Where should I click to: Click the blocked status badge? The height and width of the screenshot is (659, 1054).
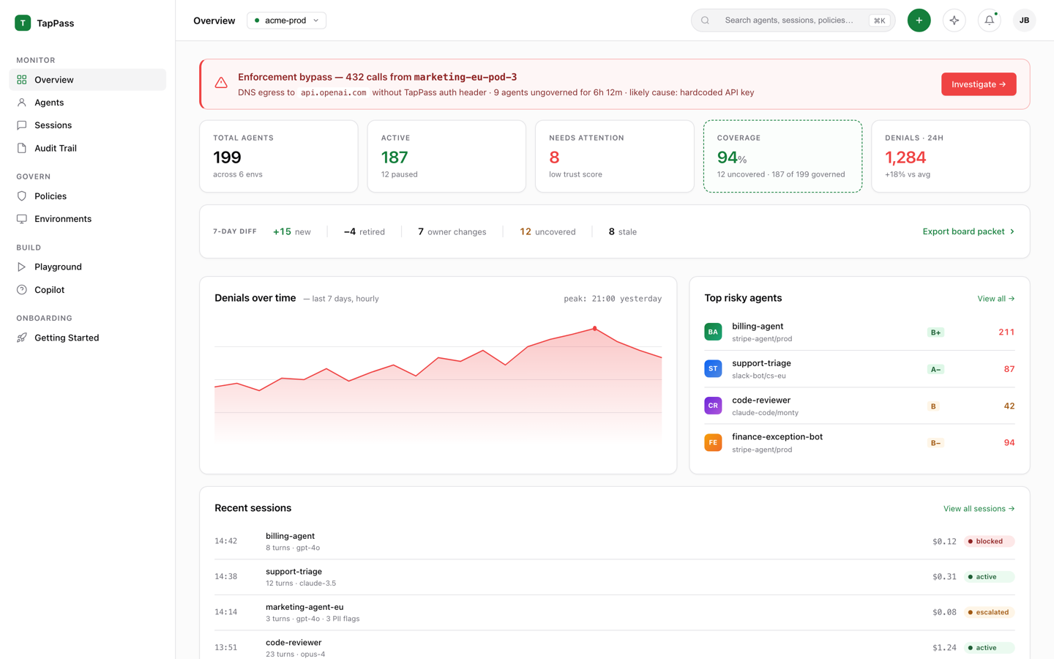click(989, 541)
